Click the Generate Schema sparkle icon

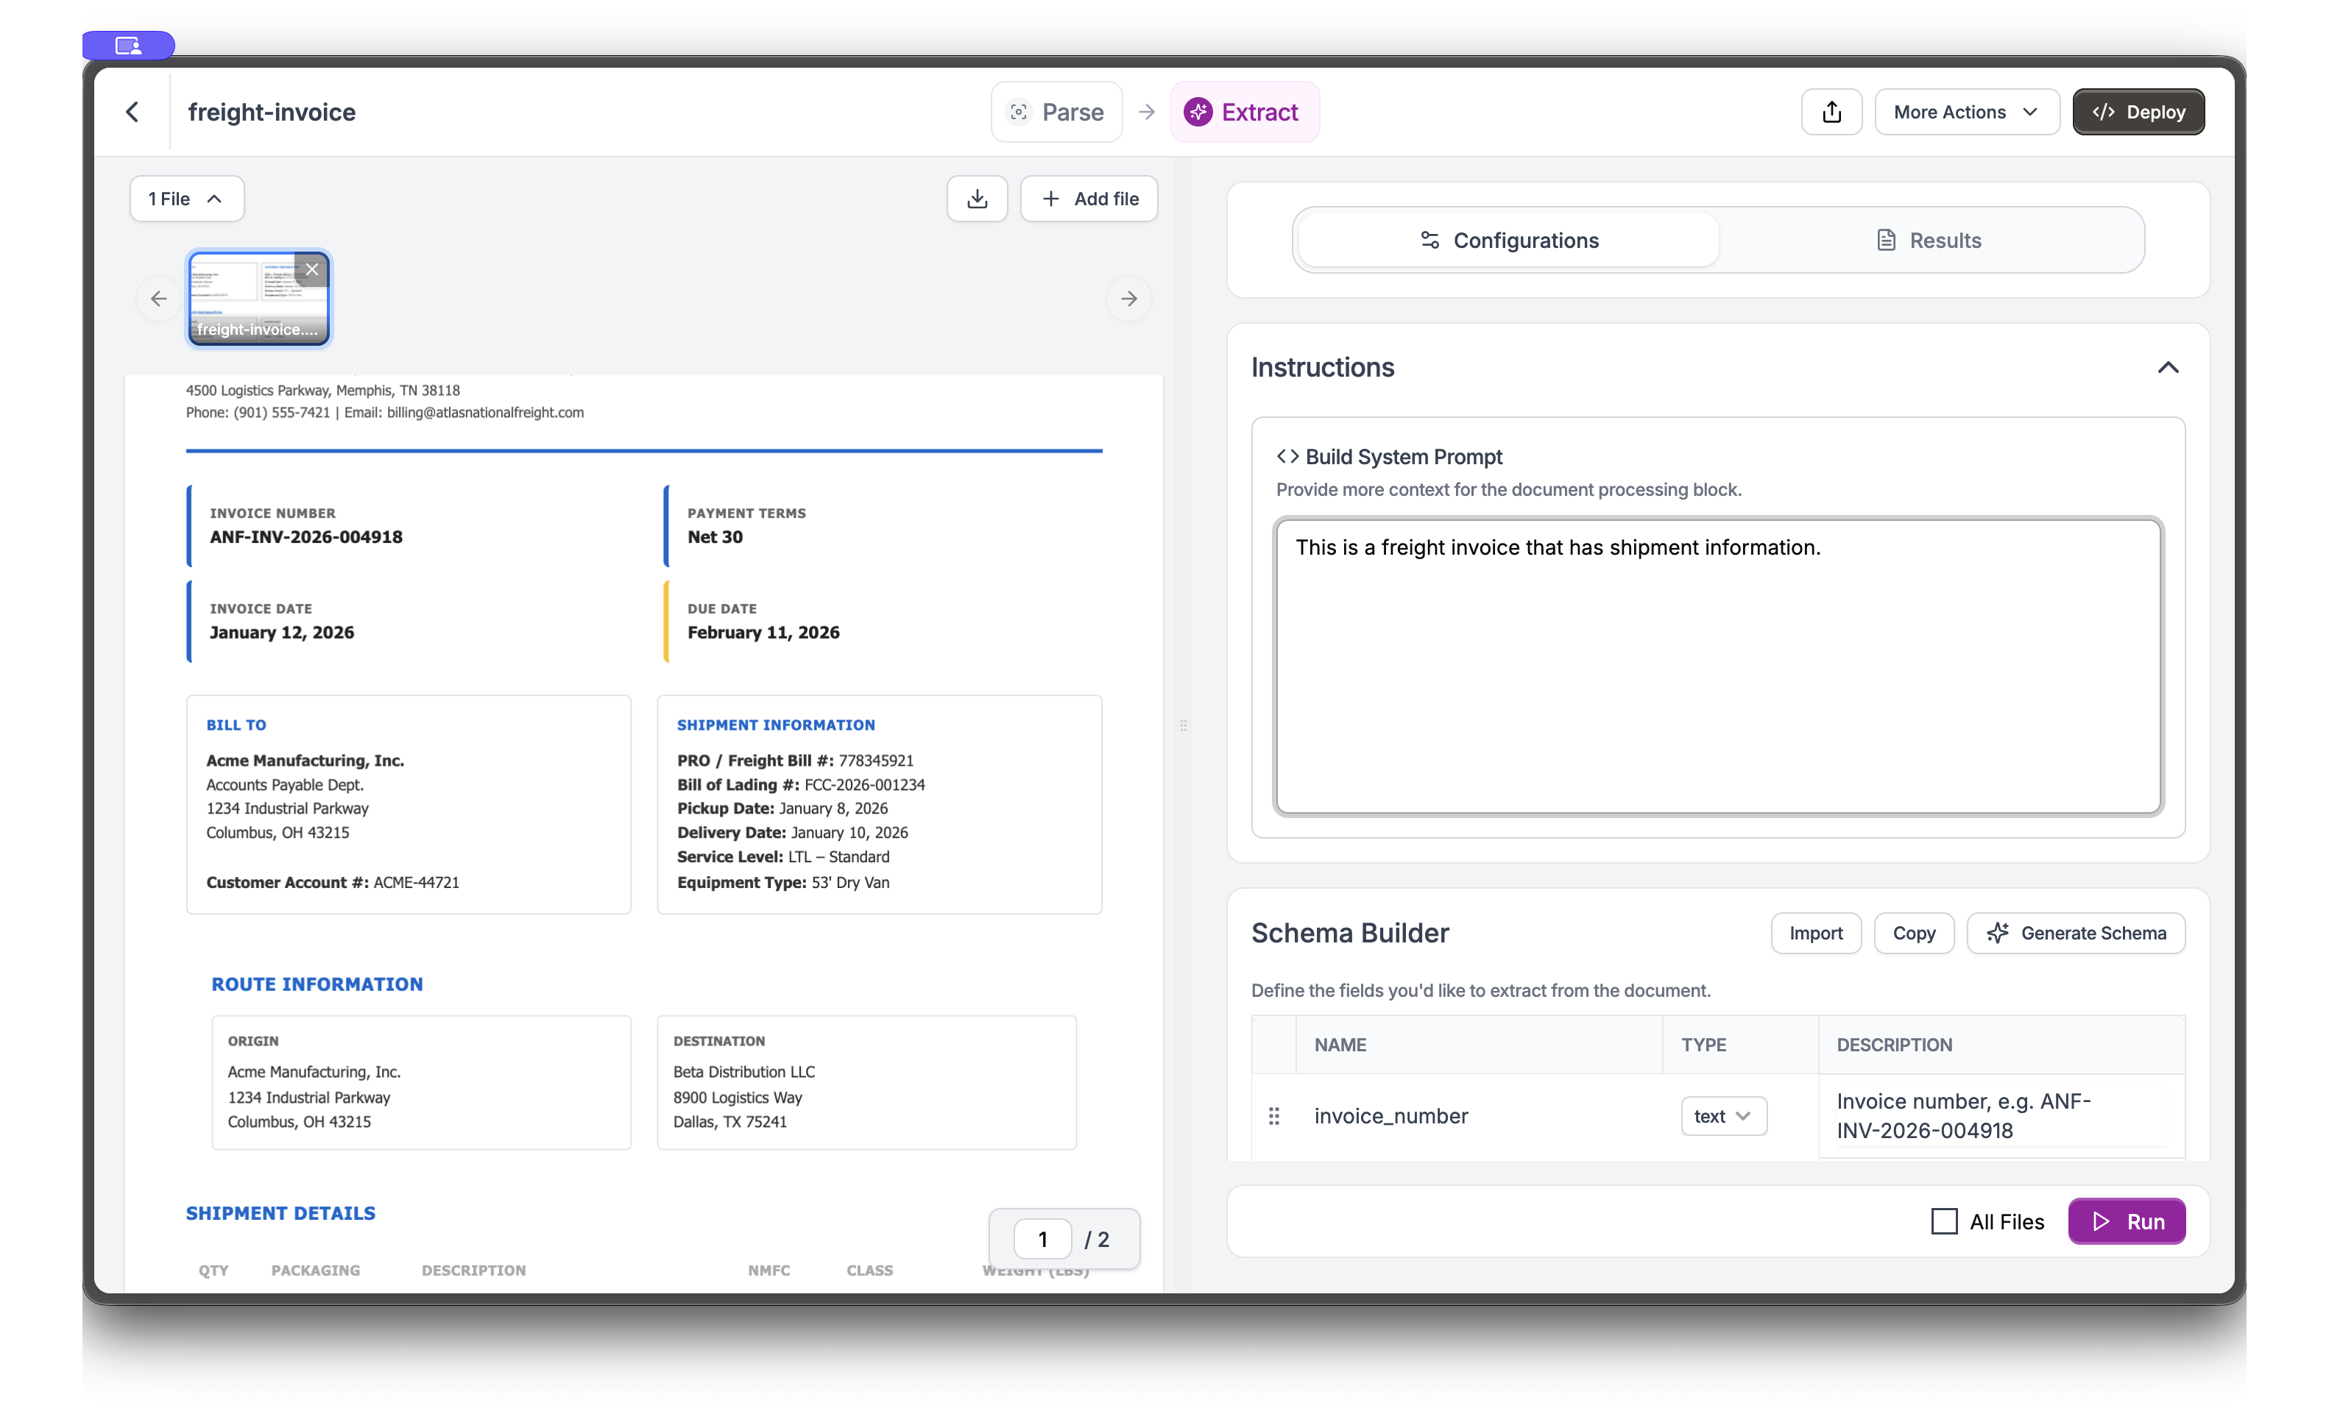point(1998,933)
